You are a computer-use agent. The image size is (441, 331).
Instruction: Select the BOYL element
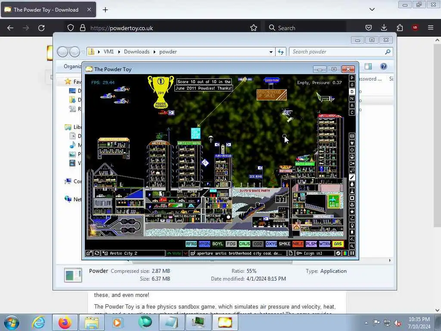(217, 244)
